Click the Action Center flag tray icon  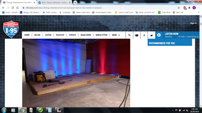click(x=177, y=110)
